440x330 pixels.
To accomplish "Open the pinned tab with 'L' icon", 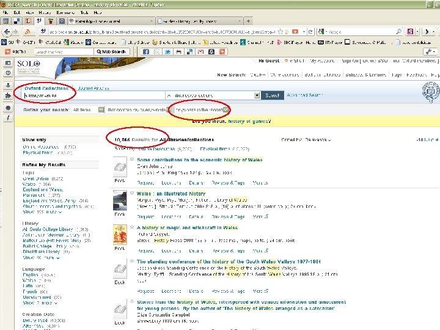I will tap(28, 21).
